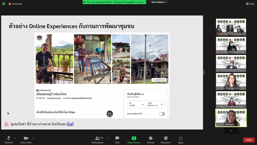Open the Chat panel
Image resolution: width=257 pixels, height=145 pixels.
(x=117, y=140)
